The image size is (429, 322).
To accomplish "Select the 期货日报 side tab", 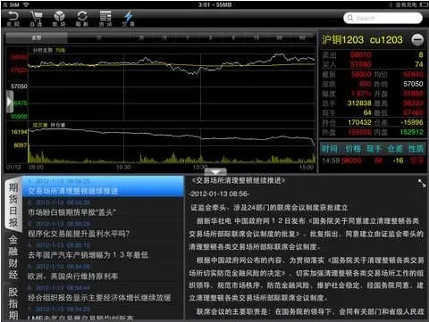I will (13, 205).
